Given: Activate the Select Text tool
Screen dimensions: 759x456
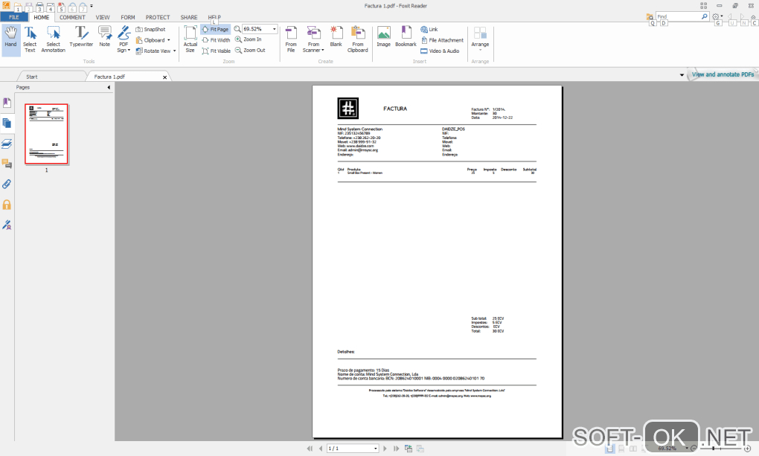Looking at the screenshot, I should 30,39.
